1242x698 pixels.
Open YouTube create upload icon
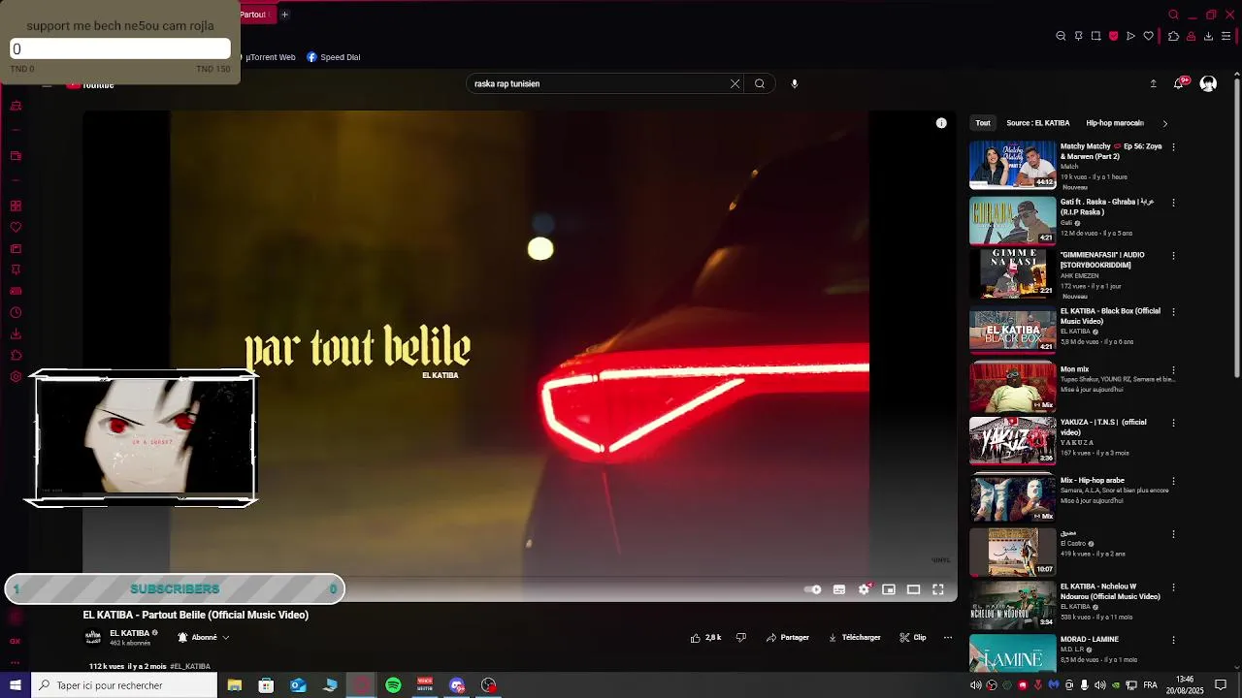click(1153, 83)
